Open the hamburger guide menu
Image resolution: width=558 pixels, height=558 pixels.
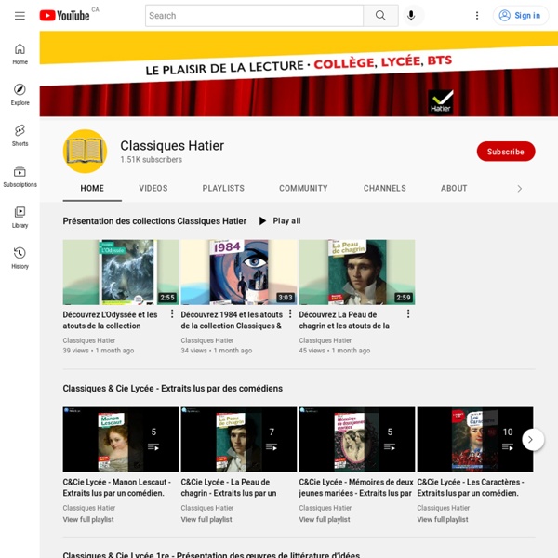click(20, 16)
